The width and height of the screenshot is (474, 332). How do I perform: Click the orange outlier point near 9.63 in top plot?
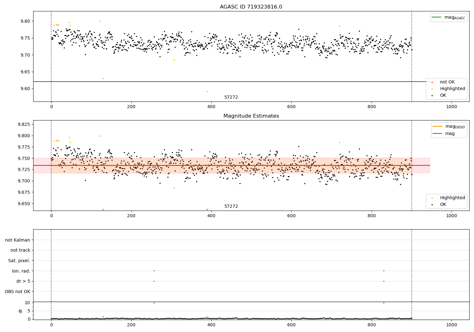tap(103, 78)
